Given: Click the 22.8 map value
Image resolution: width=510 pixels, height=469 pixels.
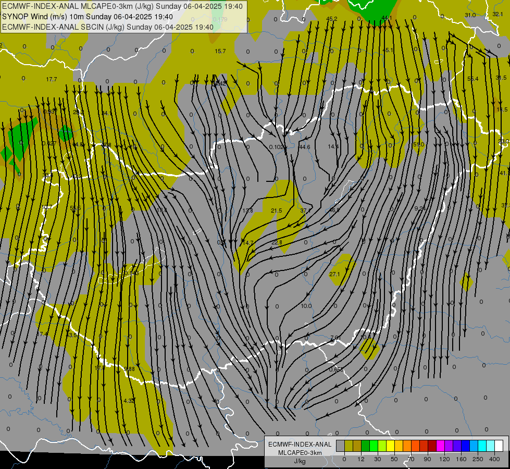Looking at the screenshot, I should [277, 242].
